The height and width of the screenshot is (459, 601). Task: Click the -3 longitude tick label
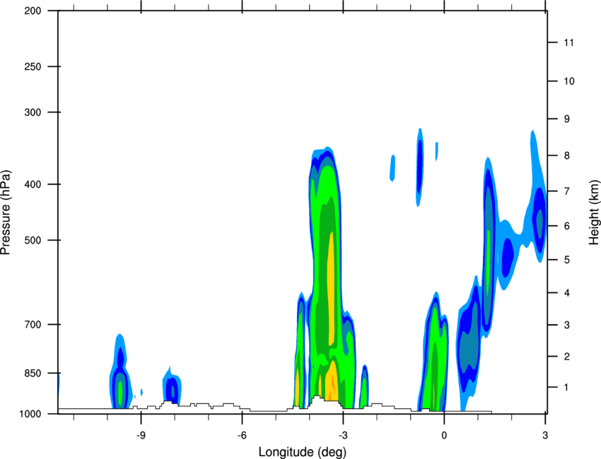tap(343, 435)
